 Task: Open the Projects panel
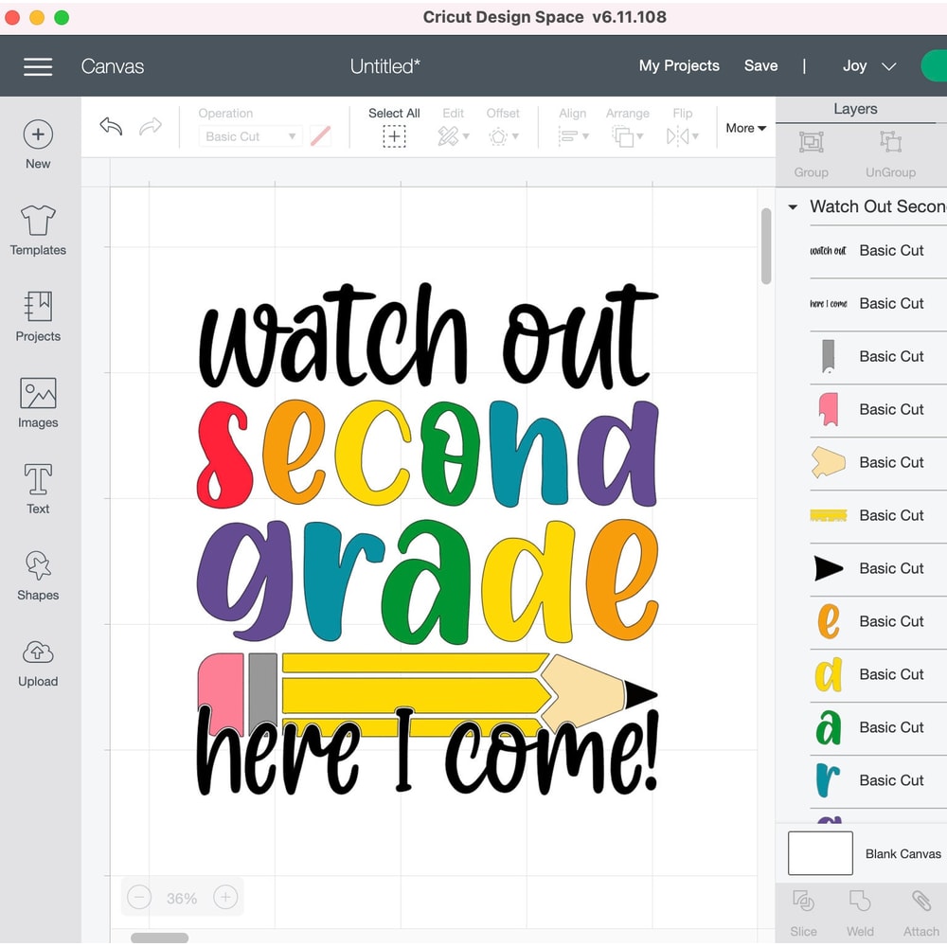(38, 313)
